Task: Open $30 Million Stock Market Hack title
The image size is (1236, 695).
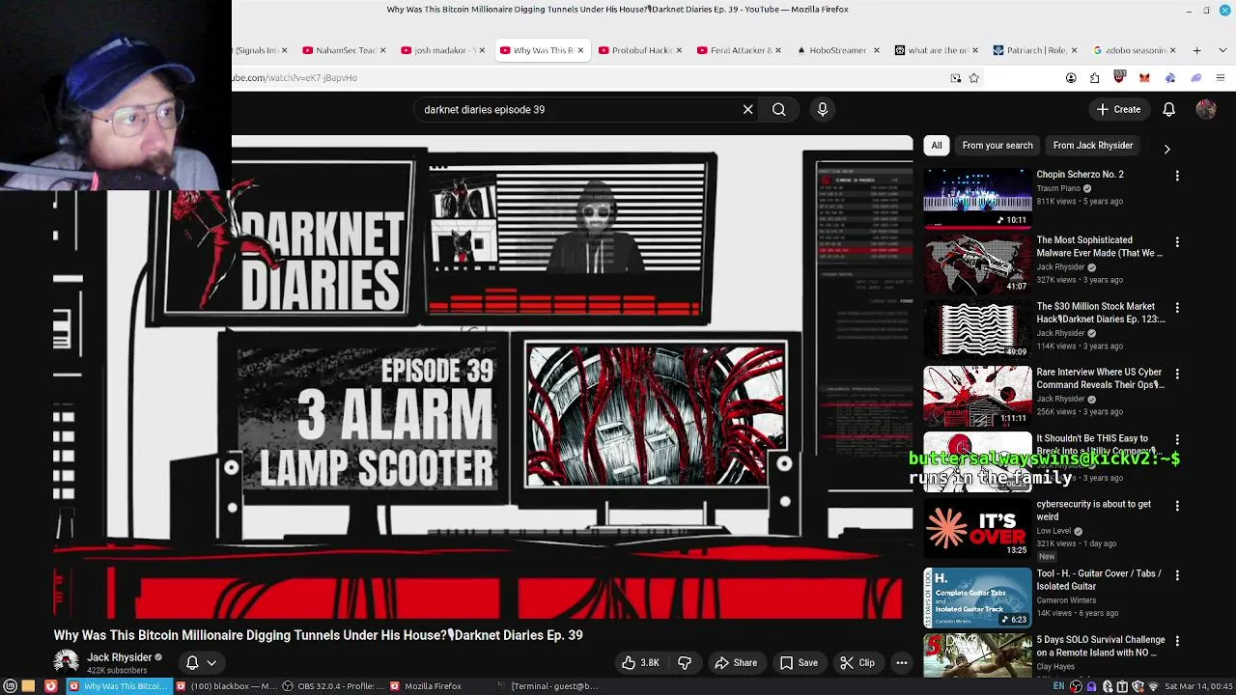Action: click(1101, 313)
